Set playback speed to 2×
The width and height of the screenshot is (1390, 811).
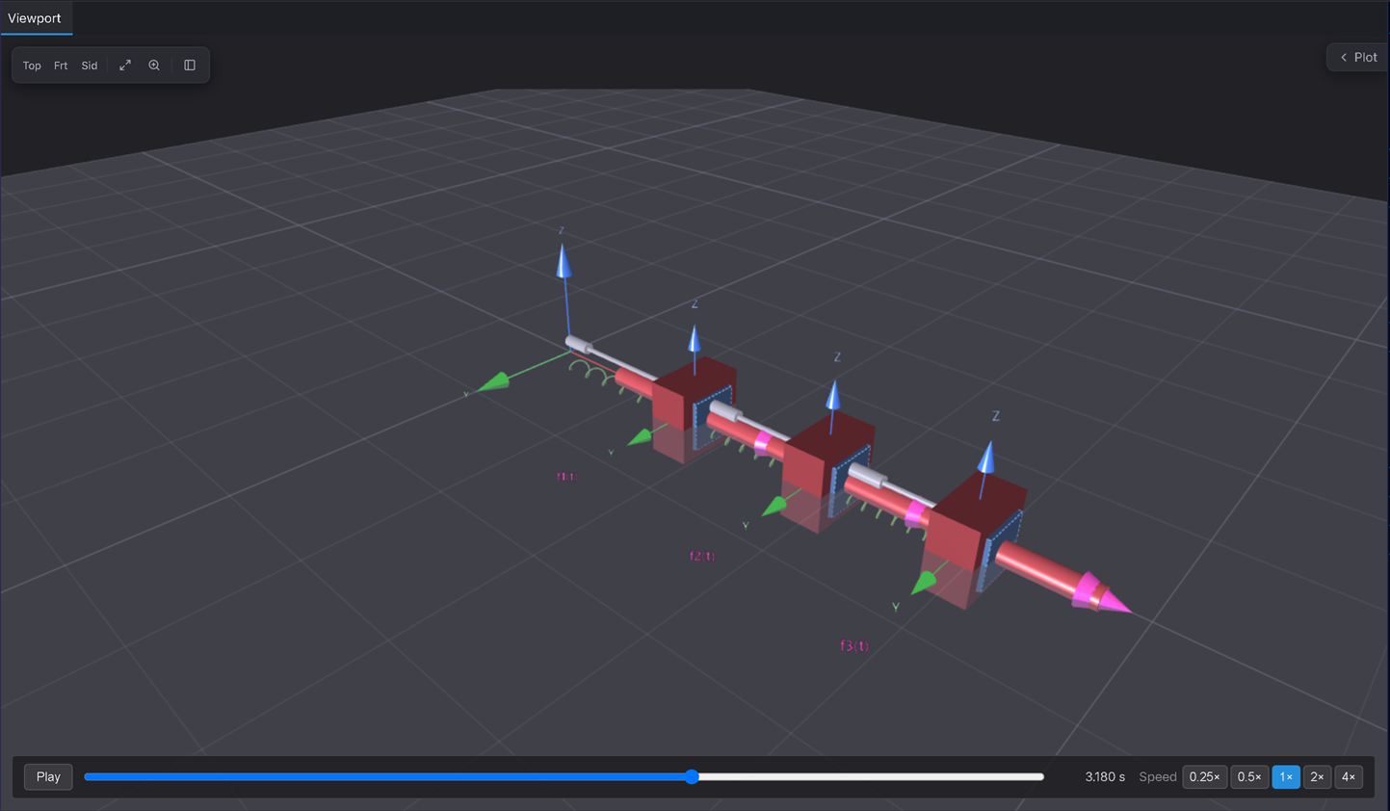click(1317, 776)
